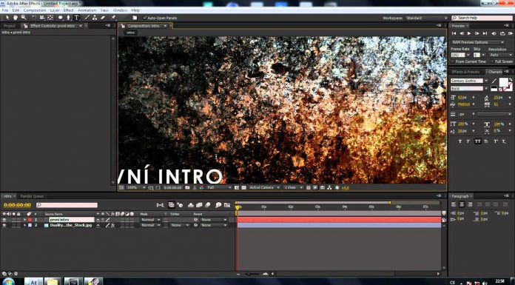515x285 pixels.
Task: Click the timeline zoom slider
Action: [x=252, y=273]
